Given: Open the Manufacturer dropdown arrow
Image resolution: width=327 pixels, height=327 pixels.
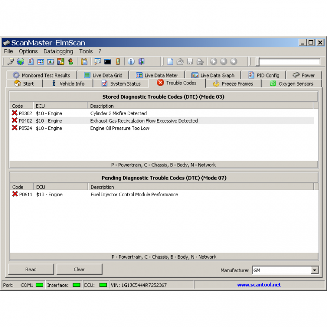Looking at the screenshot, I should point(314,270).
